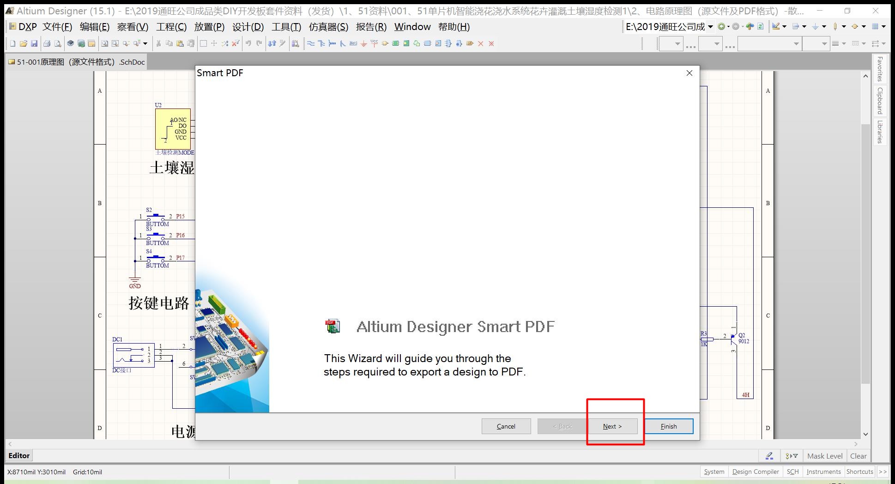Expand the simulation sources dropdown
Image resolution: width=895 pixels, height=484 pixels.
click(x=864, y=26)
